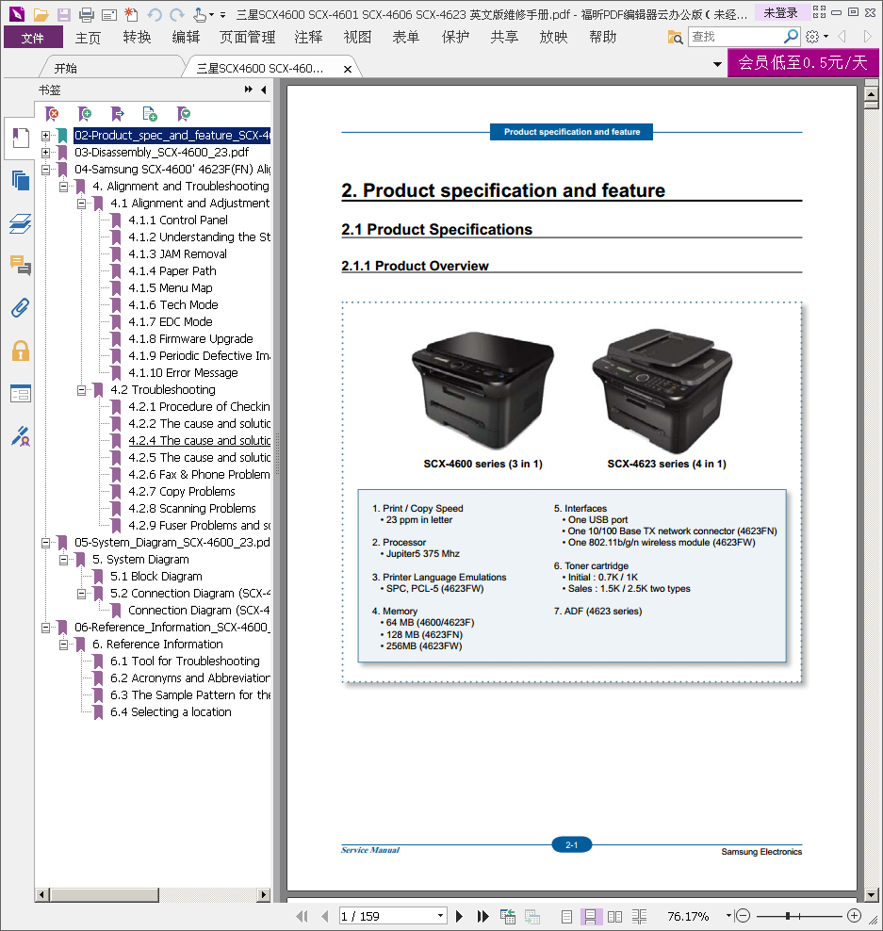Image resolution: width=883 pixels, height=931 pixels.
Task: Go to the previous page
Action: (324, 916)
